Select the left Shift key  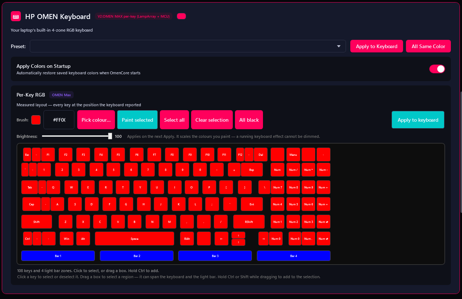pyautogui.click(x=37, y=222)
